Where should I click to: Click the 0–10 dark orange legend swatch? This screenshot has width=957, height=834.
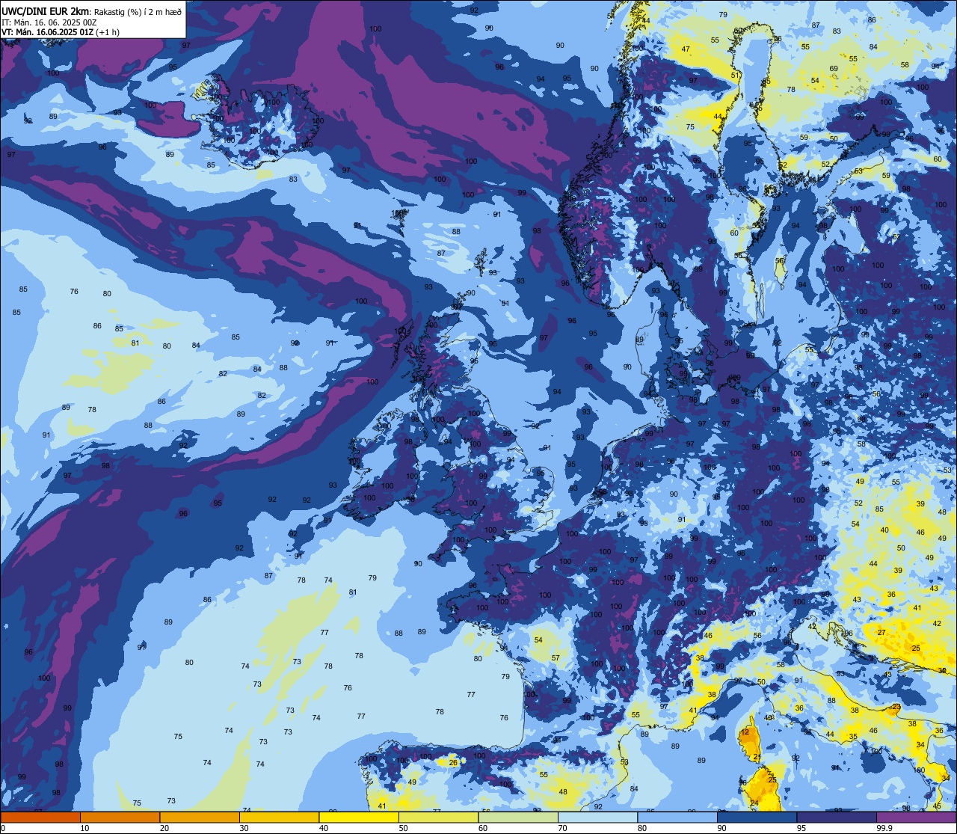point(40,817)
